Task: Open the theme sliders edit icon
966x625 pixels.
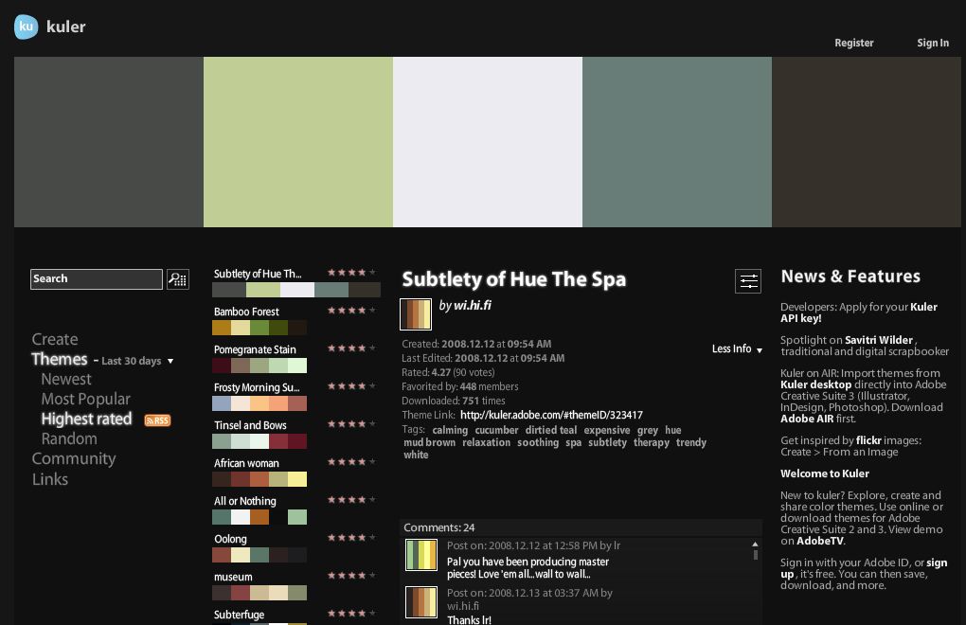Action: click(x=748, y=281)
